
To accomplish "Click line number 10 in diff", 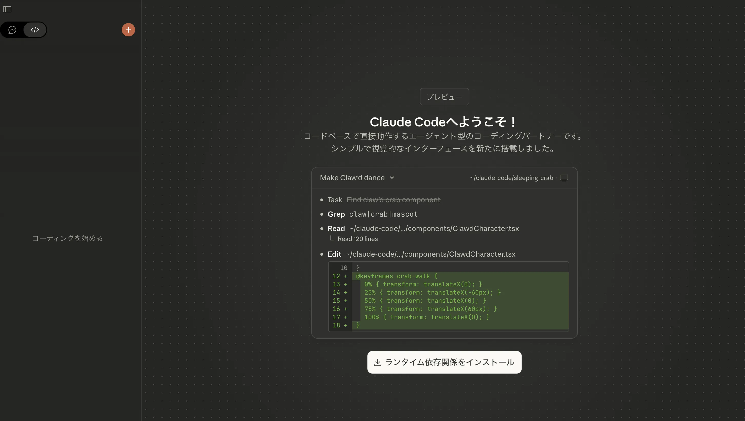I will [343, 268].
